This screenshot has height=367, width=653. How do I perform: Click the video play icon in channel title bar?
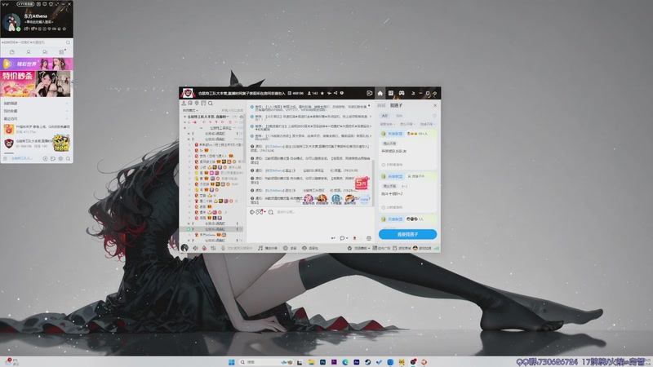pyautogui.click(x=369, y=93)
